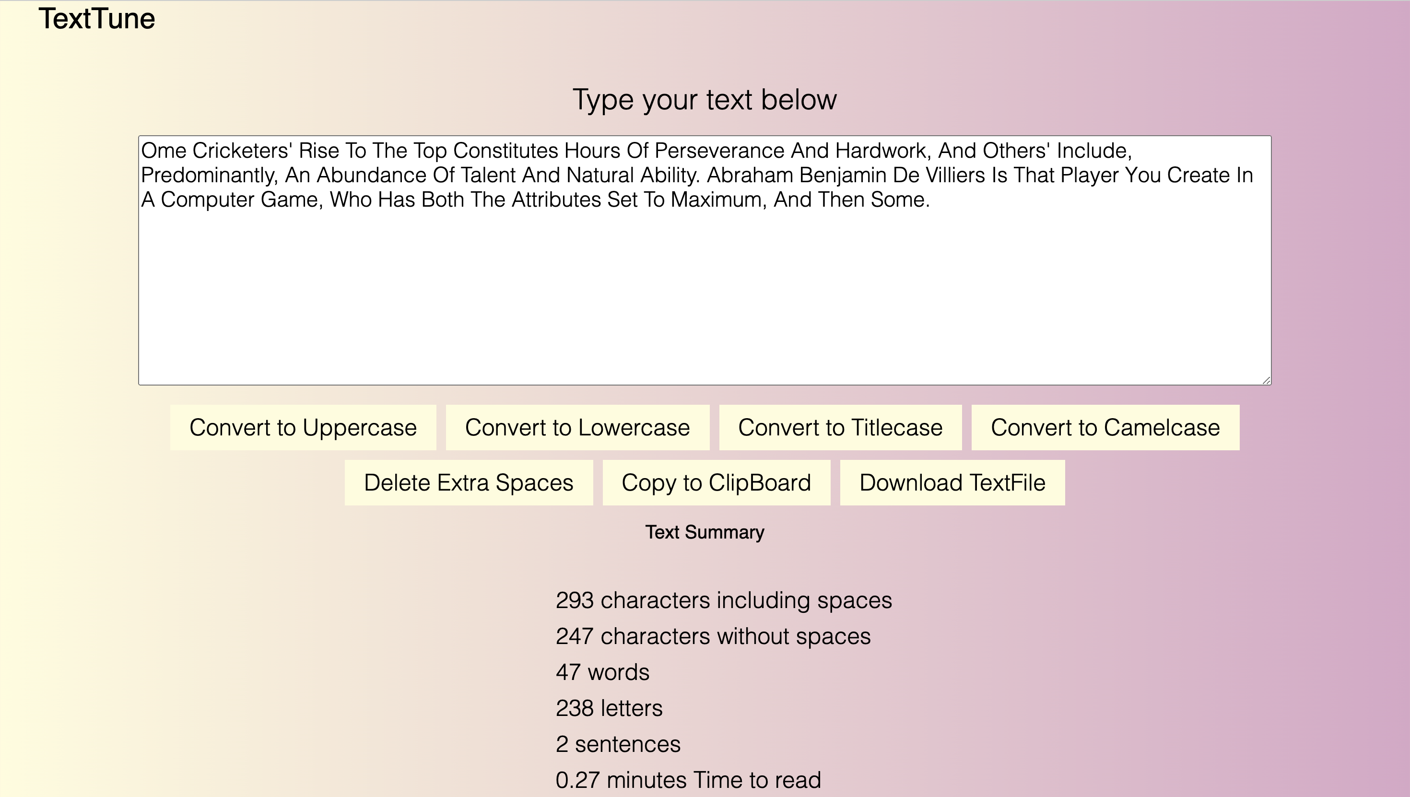The height and width of the screenshot is (797, 1410).
Task: Place cursor on word 'Abraham' in textarea
Action: pos(749,176)
